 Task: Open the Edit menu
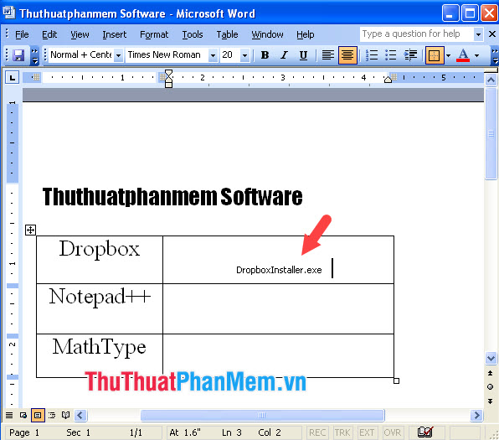[49, 34]
